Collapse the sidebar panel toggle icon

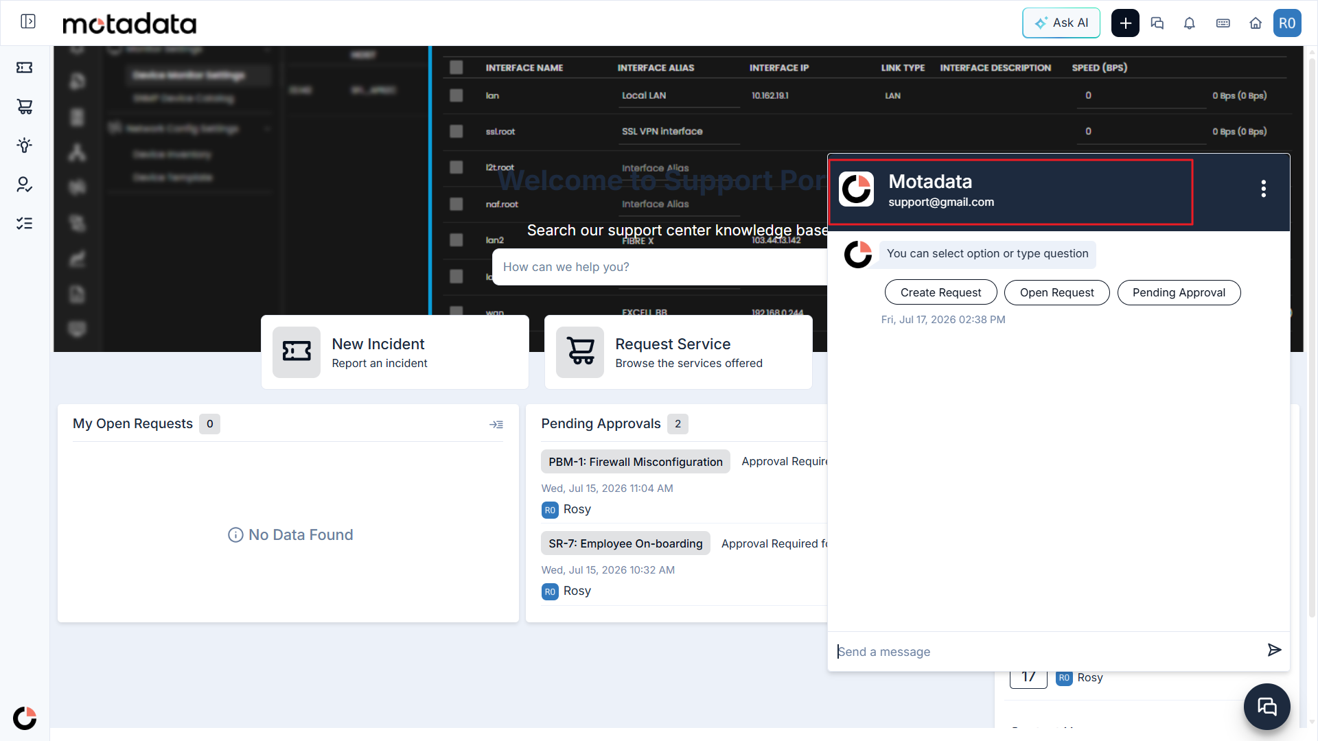[28, 22]
